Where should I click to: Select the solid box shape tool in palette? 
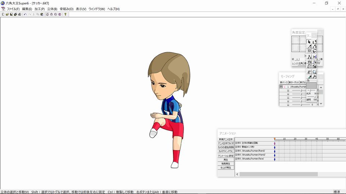(x=314, y=66)
